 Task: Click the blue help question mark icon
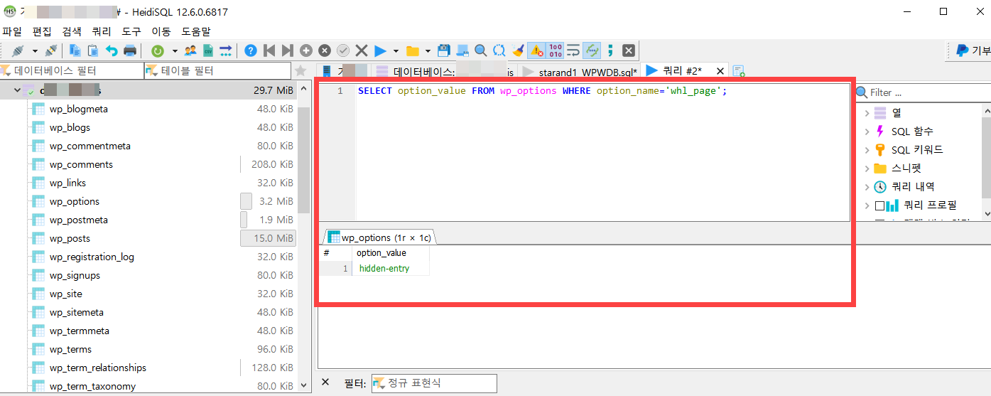coord(251,50)
